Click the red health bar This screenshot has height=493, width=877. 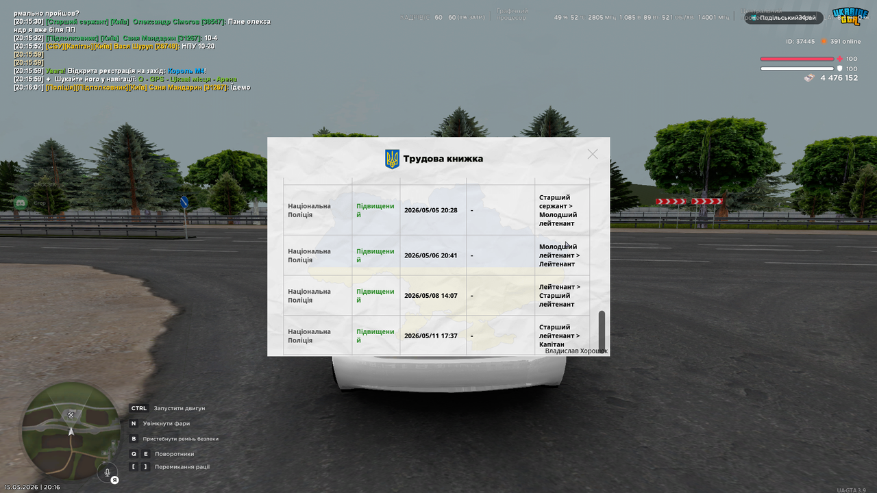coord(796,59)
